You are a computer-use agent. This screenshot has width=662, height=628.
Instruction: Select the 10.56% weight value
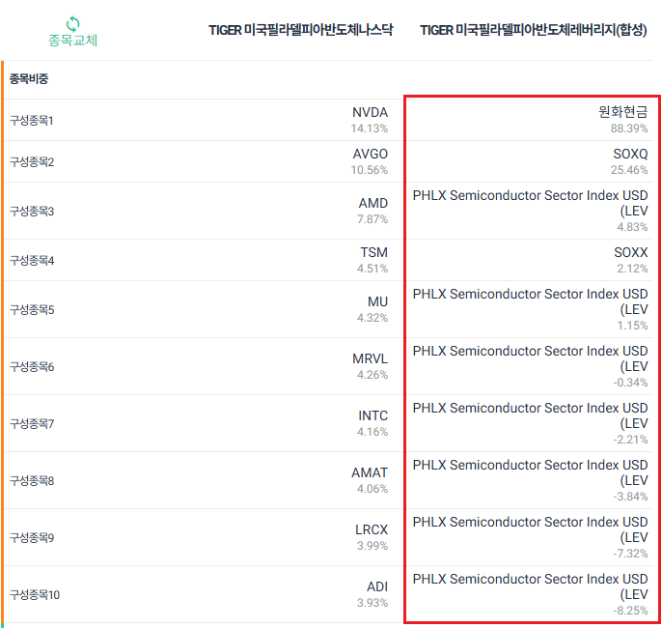[x=369, y=170]
